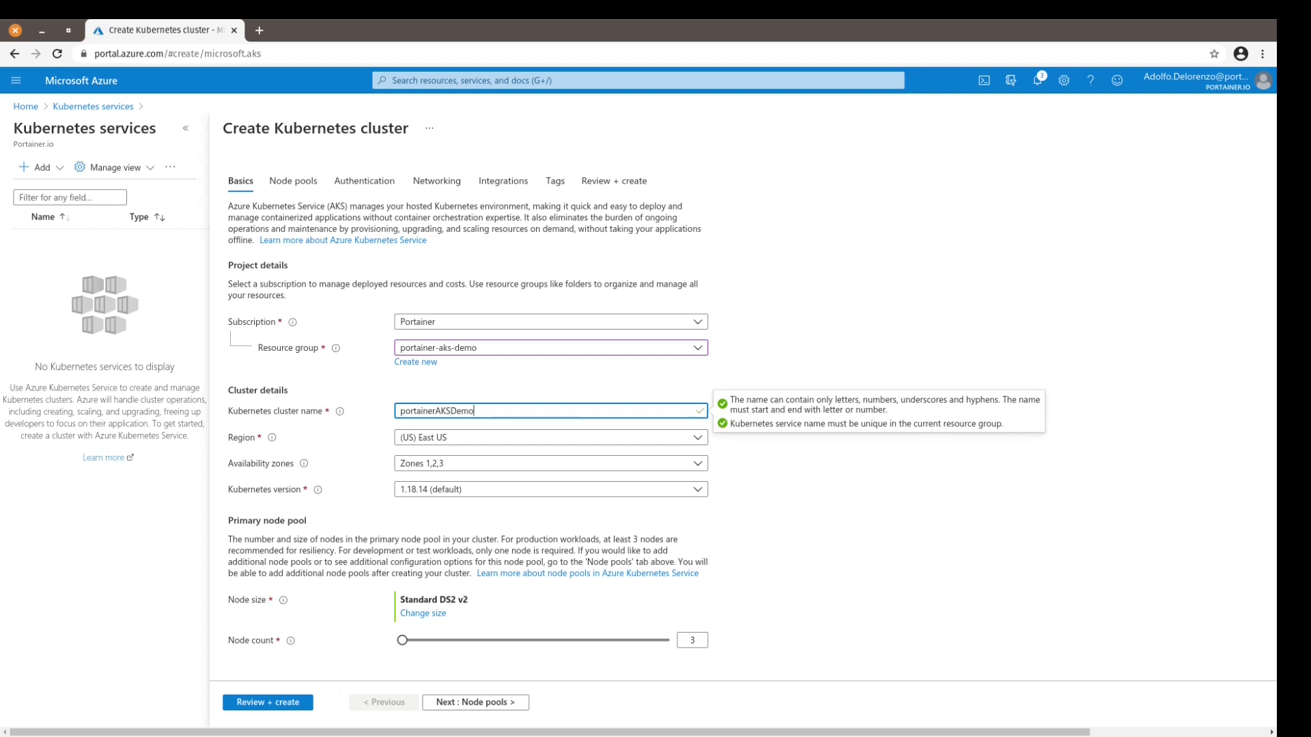Open the notifications bell

[x=1037, y=81]
